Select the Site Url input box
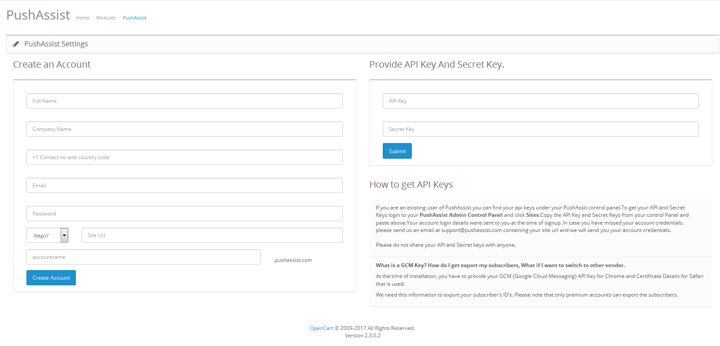The width and height of the screenshot is (720, 346). (x=212, y=235)
